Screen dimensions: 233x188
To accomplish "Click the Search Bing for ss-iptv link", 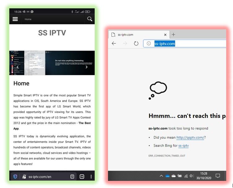I will 183,145.
